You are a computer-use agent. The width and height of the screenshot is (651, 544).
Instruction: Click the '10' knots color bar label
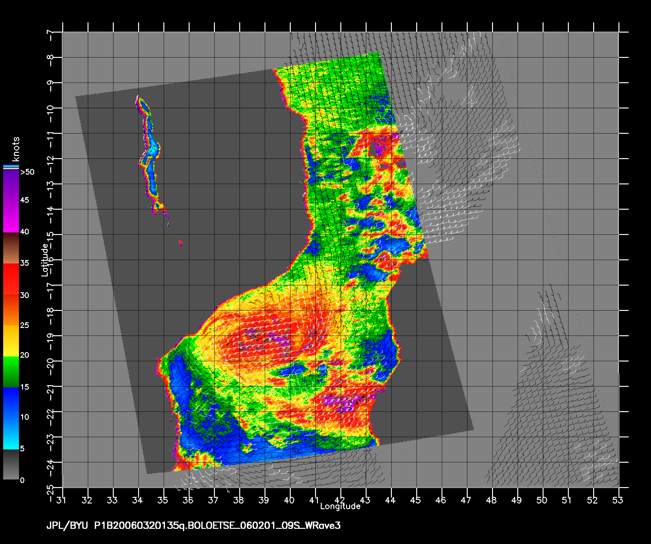(24, 417)
